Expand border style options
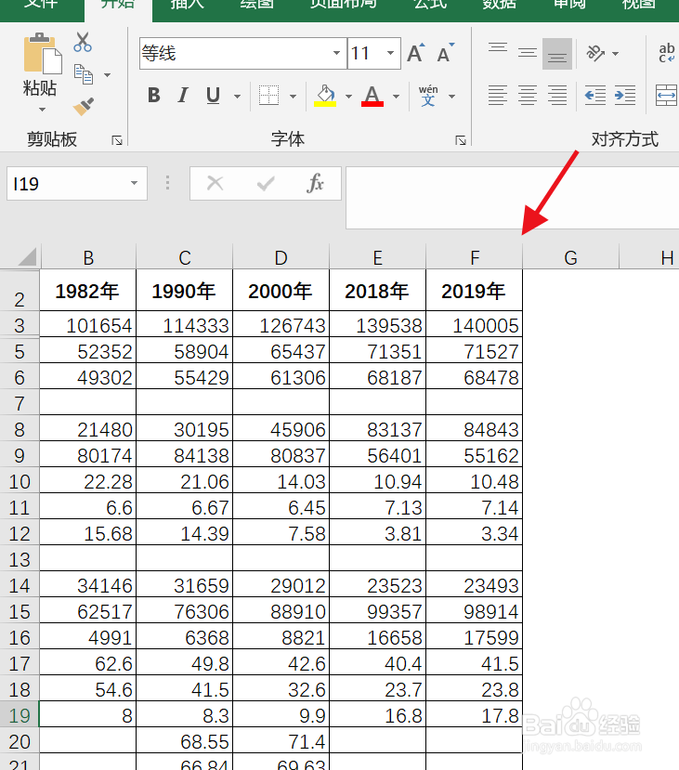The height and width of the screenshot is (770, 679). pyautogui.click(x=294, y=97)
